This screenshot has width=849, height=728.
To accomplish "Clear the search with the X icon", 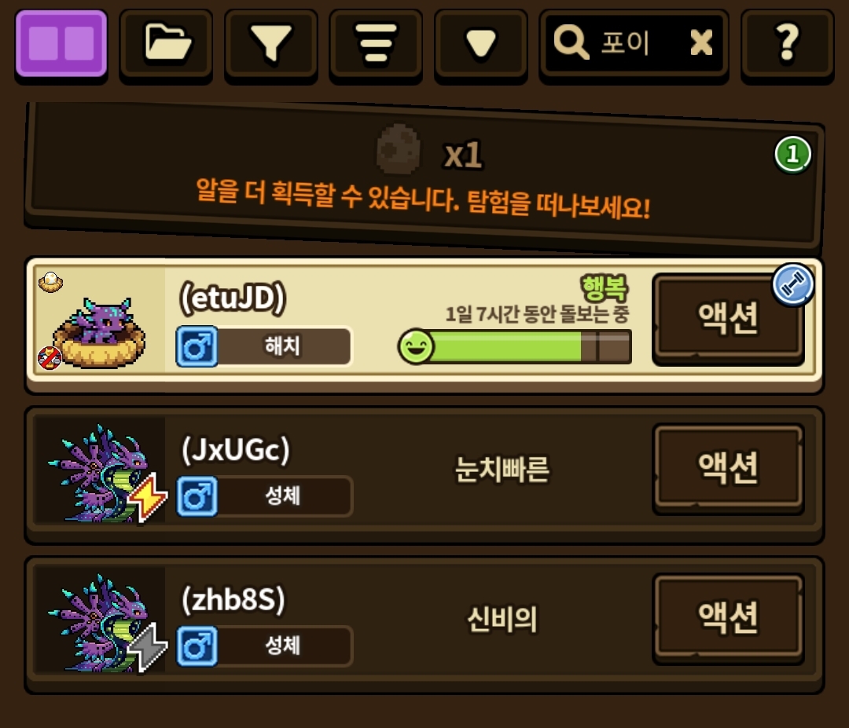I will (701, 42).
